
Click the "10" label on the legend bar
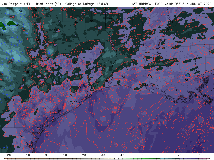tap(65, 155)
